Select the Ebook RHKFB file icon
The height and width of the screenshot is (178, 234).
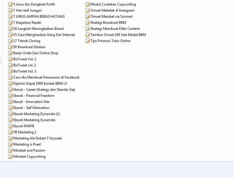tap(10, 126)
